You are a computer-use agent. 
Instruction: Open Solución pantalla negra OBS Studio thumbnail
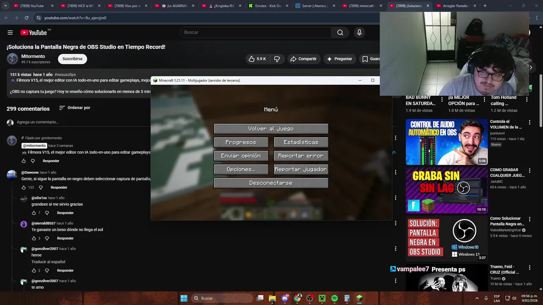446,238
